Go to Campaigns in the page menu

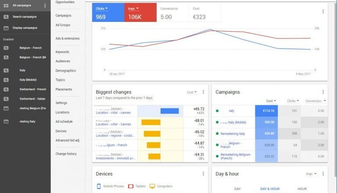pyautogui.click(x=63, y=15)
